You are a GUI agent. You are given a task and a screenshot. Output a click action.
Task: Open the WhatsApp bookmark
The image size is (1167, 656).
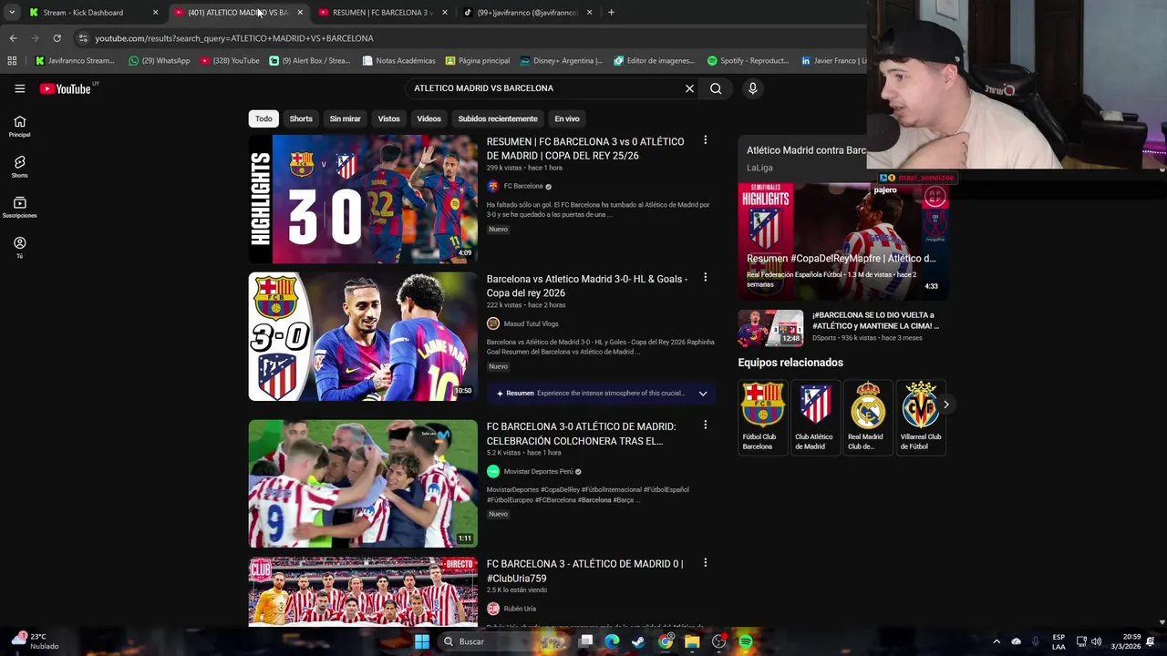[160, 61]
